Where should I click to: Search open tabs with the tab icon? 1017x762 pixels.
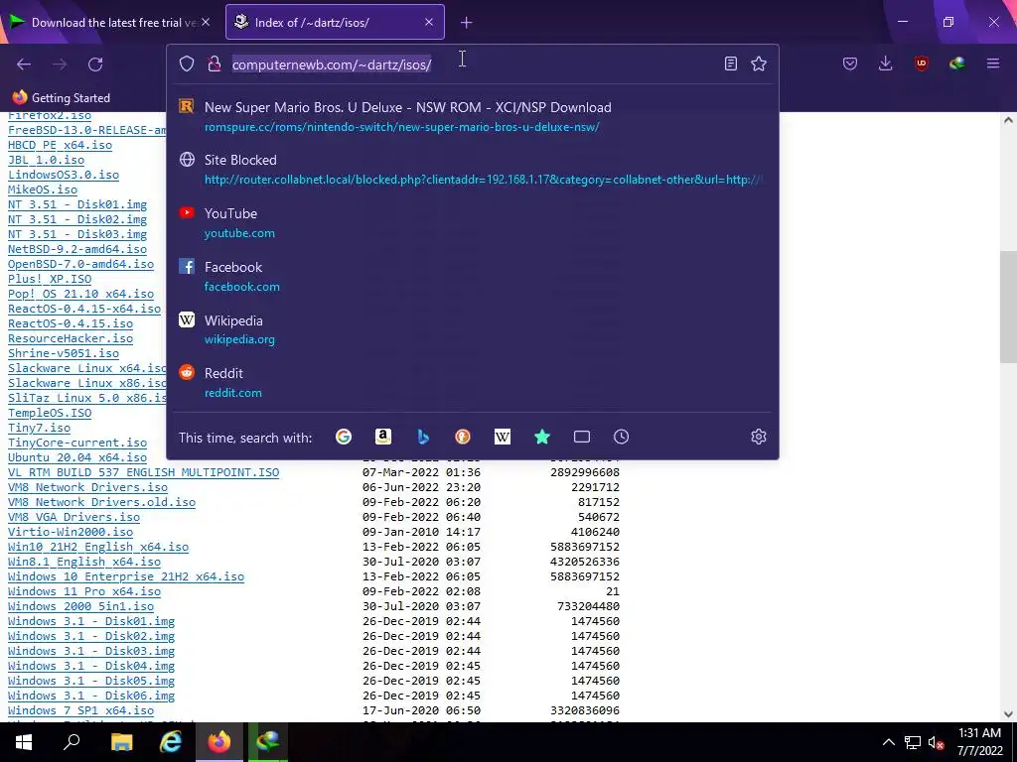click(x=582, y=437)
